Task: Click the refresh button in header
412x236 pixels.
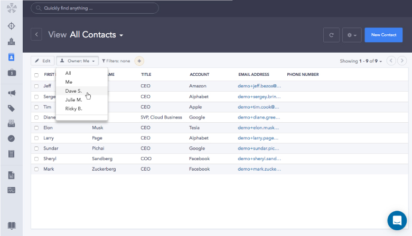Action: 331,35
